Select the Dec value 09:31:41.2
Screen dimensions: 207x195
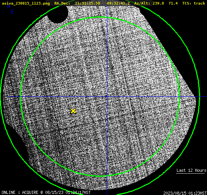[x=118, y=3]
